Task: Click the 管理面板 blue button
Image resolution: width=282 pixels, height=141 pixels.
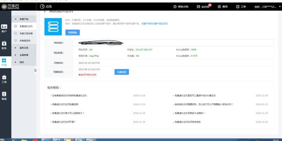Action: pyautogui.click(x=72, y=32)
